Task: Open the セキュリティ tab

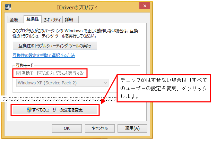Action: pos(52,19)
